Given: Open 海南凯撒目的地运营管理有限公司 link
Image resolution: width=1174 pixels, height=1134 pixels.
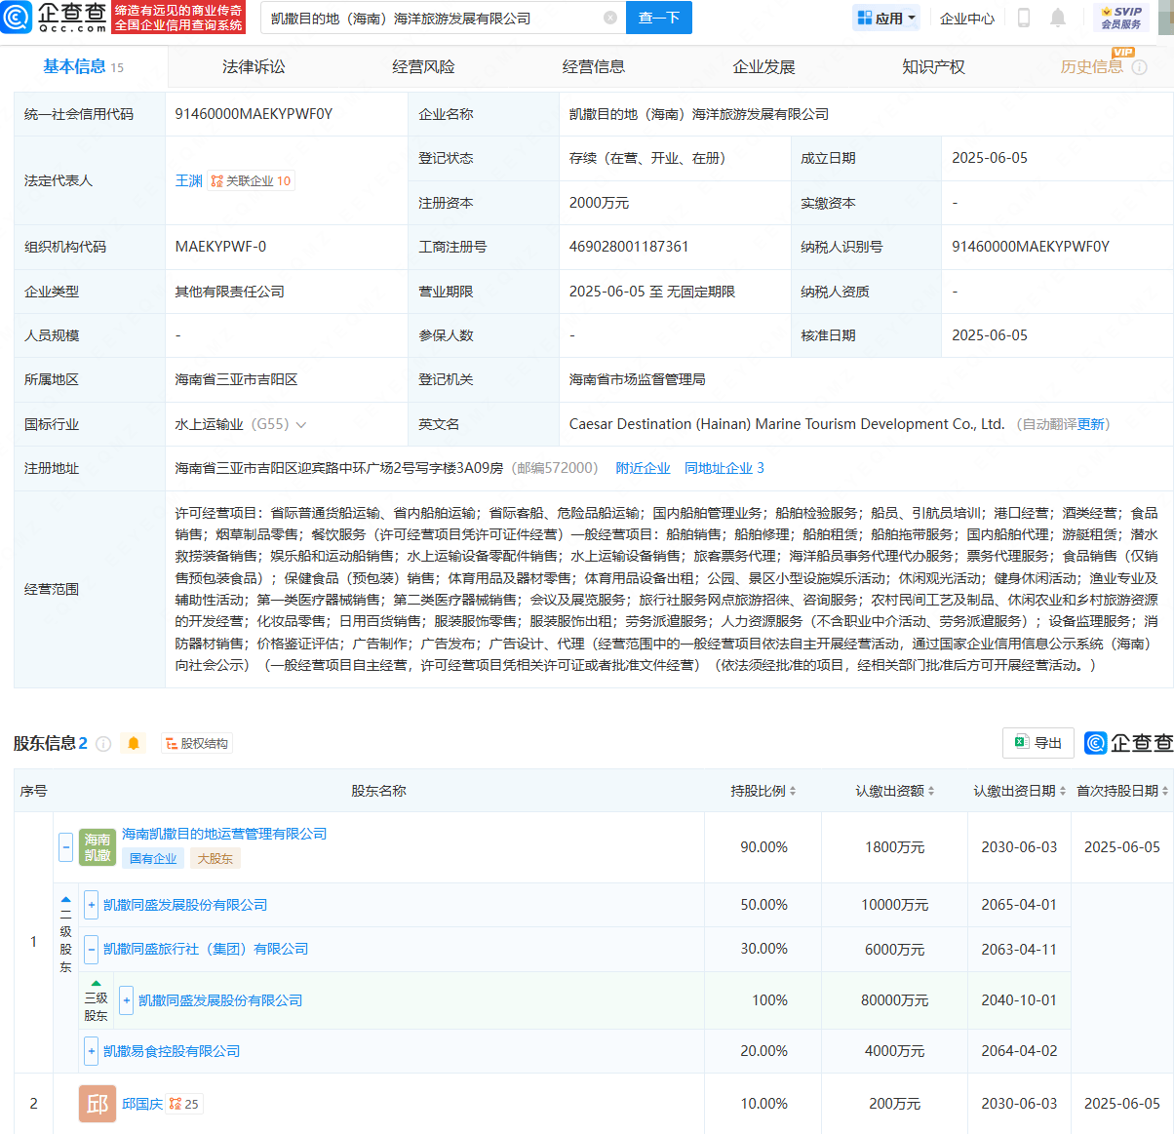Looking at the screenshot, I should click(x=224, y=834).
